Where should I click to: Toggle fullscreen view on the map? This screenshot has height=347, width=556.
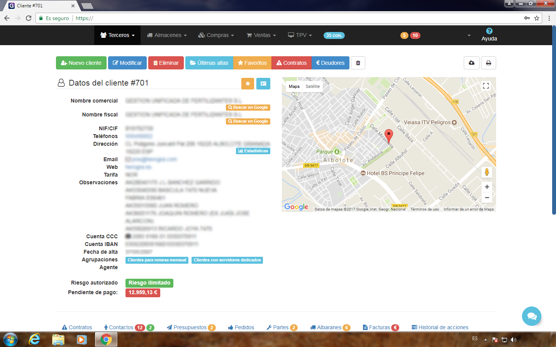[x=486, y=86]
